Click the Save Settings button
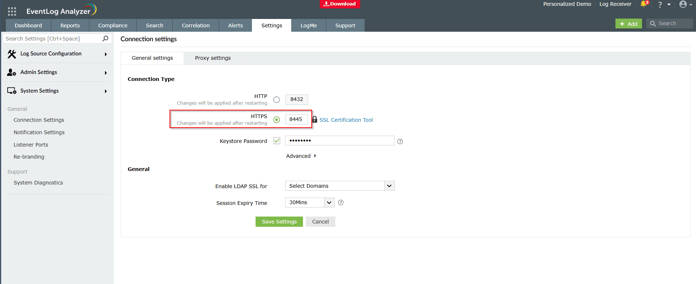This screenshot has height=284, width=696. pos(279,222)
